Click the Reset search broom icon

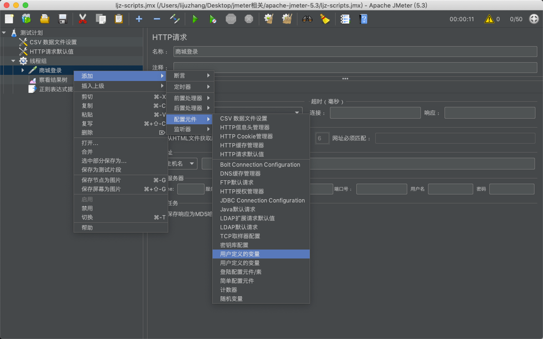pos(325,19)
